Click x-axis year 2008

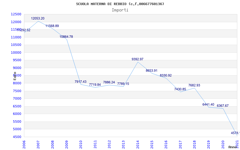(52, 144)
